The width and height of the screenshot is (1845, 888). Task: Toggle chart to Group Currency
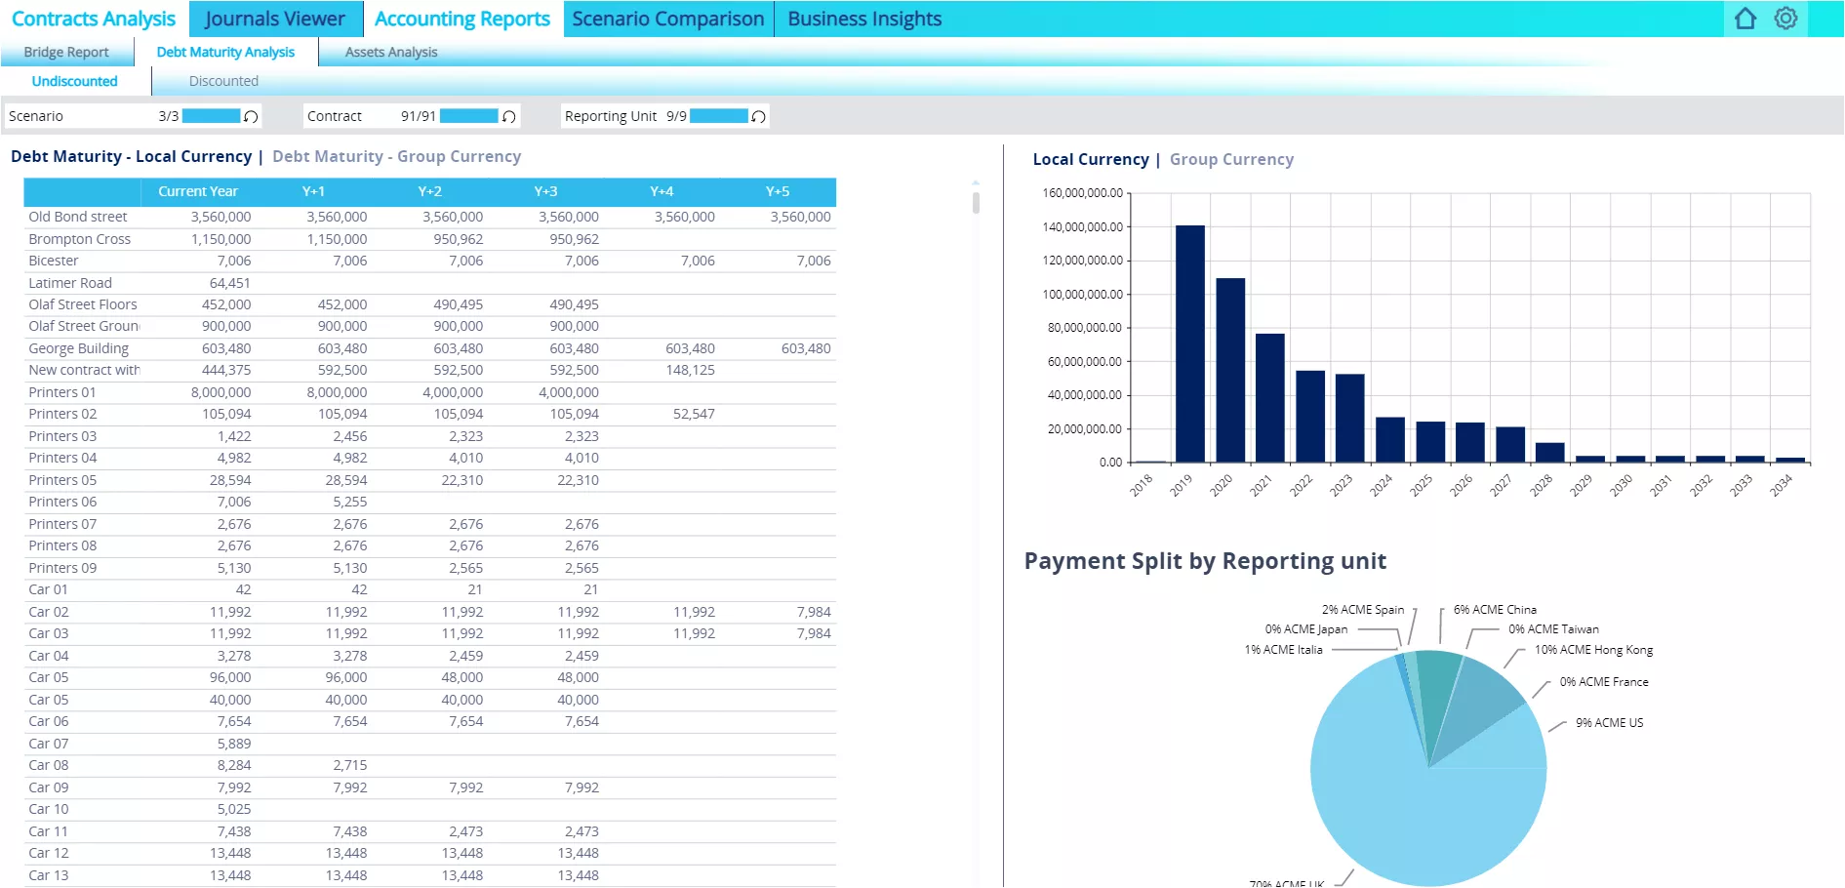(1231, 159)
